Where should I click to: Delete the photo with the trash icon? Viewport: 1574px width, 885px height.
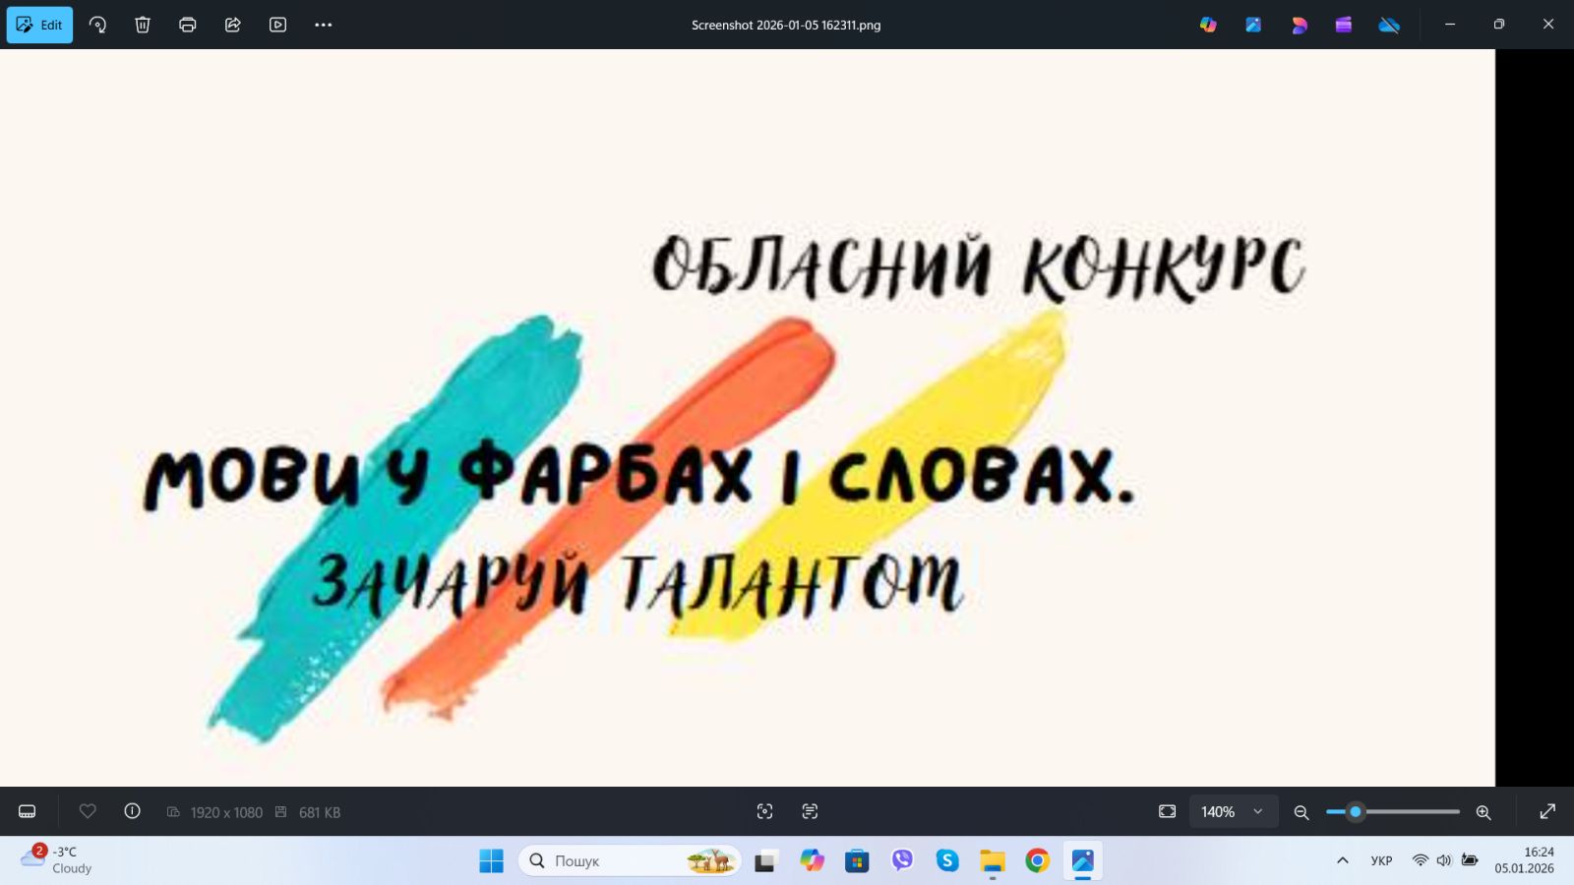(x=143, y=25)
